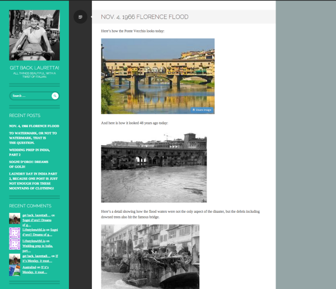The width and height of the screenshot is (336, 289).
Task: Open the black-and-white flooded bridge photo
Action: point(154,167)
